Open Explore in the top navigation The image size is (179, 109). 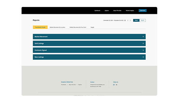pos(107,11)
